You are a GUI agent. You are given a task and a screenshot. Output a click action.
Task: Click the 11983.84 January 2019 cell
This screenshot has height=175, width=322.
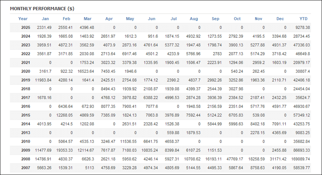click(43, 80)
